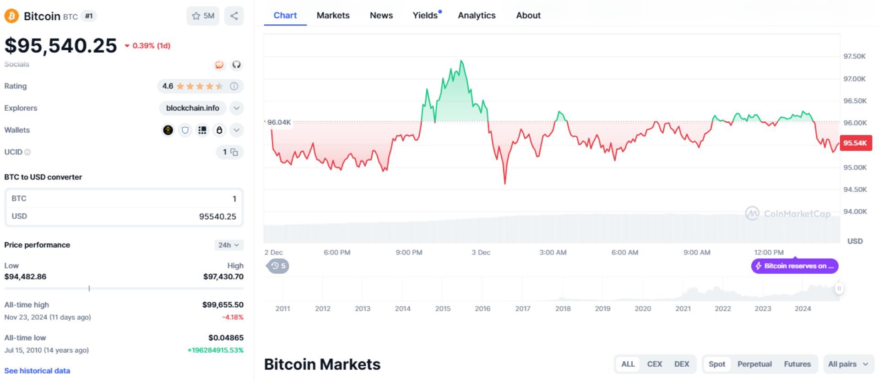Screen dimensions: 879x381
Task: Enable the Spot market filter
Action: point(716,364)
